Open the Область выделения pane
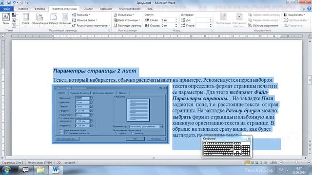The height and width of the screenshot is (175, 312). coord(263,25)
